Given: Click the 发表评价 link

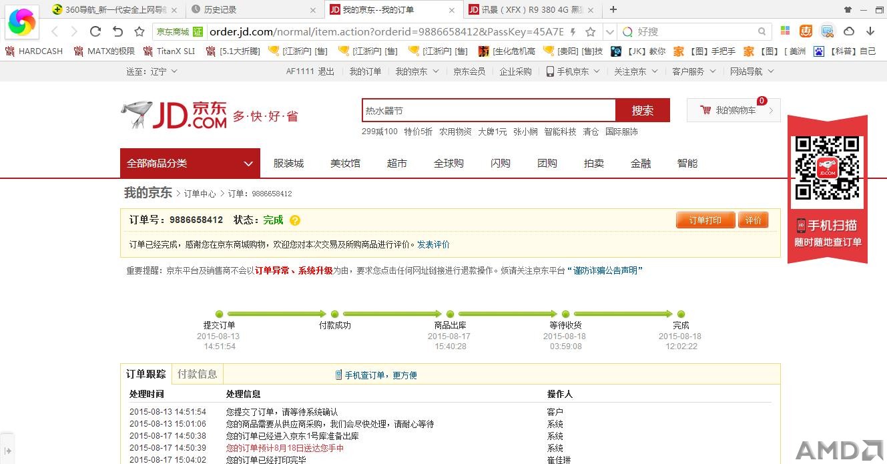Looking at the screenshot, I should (x=433, y=244).
